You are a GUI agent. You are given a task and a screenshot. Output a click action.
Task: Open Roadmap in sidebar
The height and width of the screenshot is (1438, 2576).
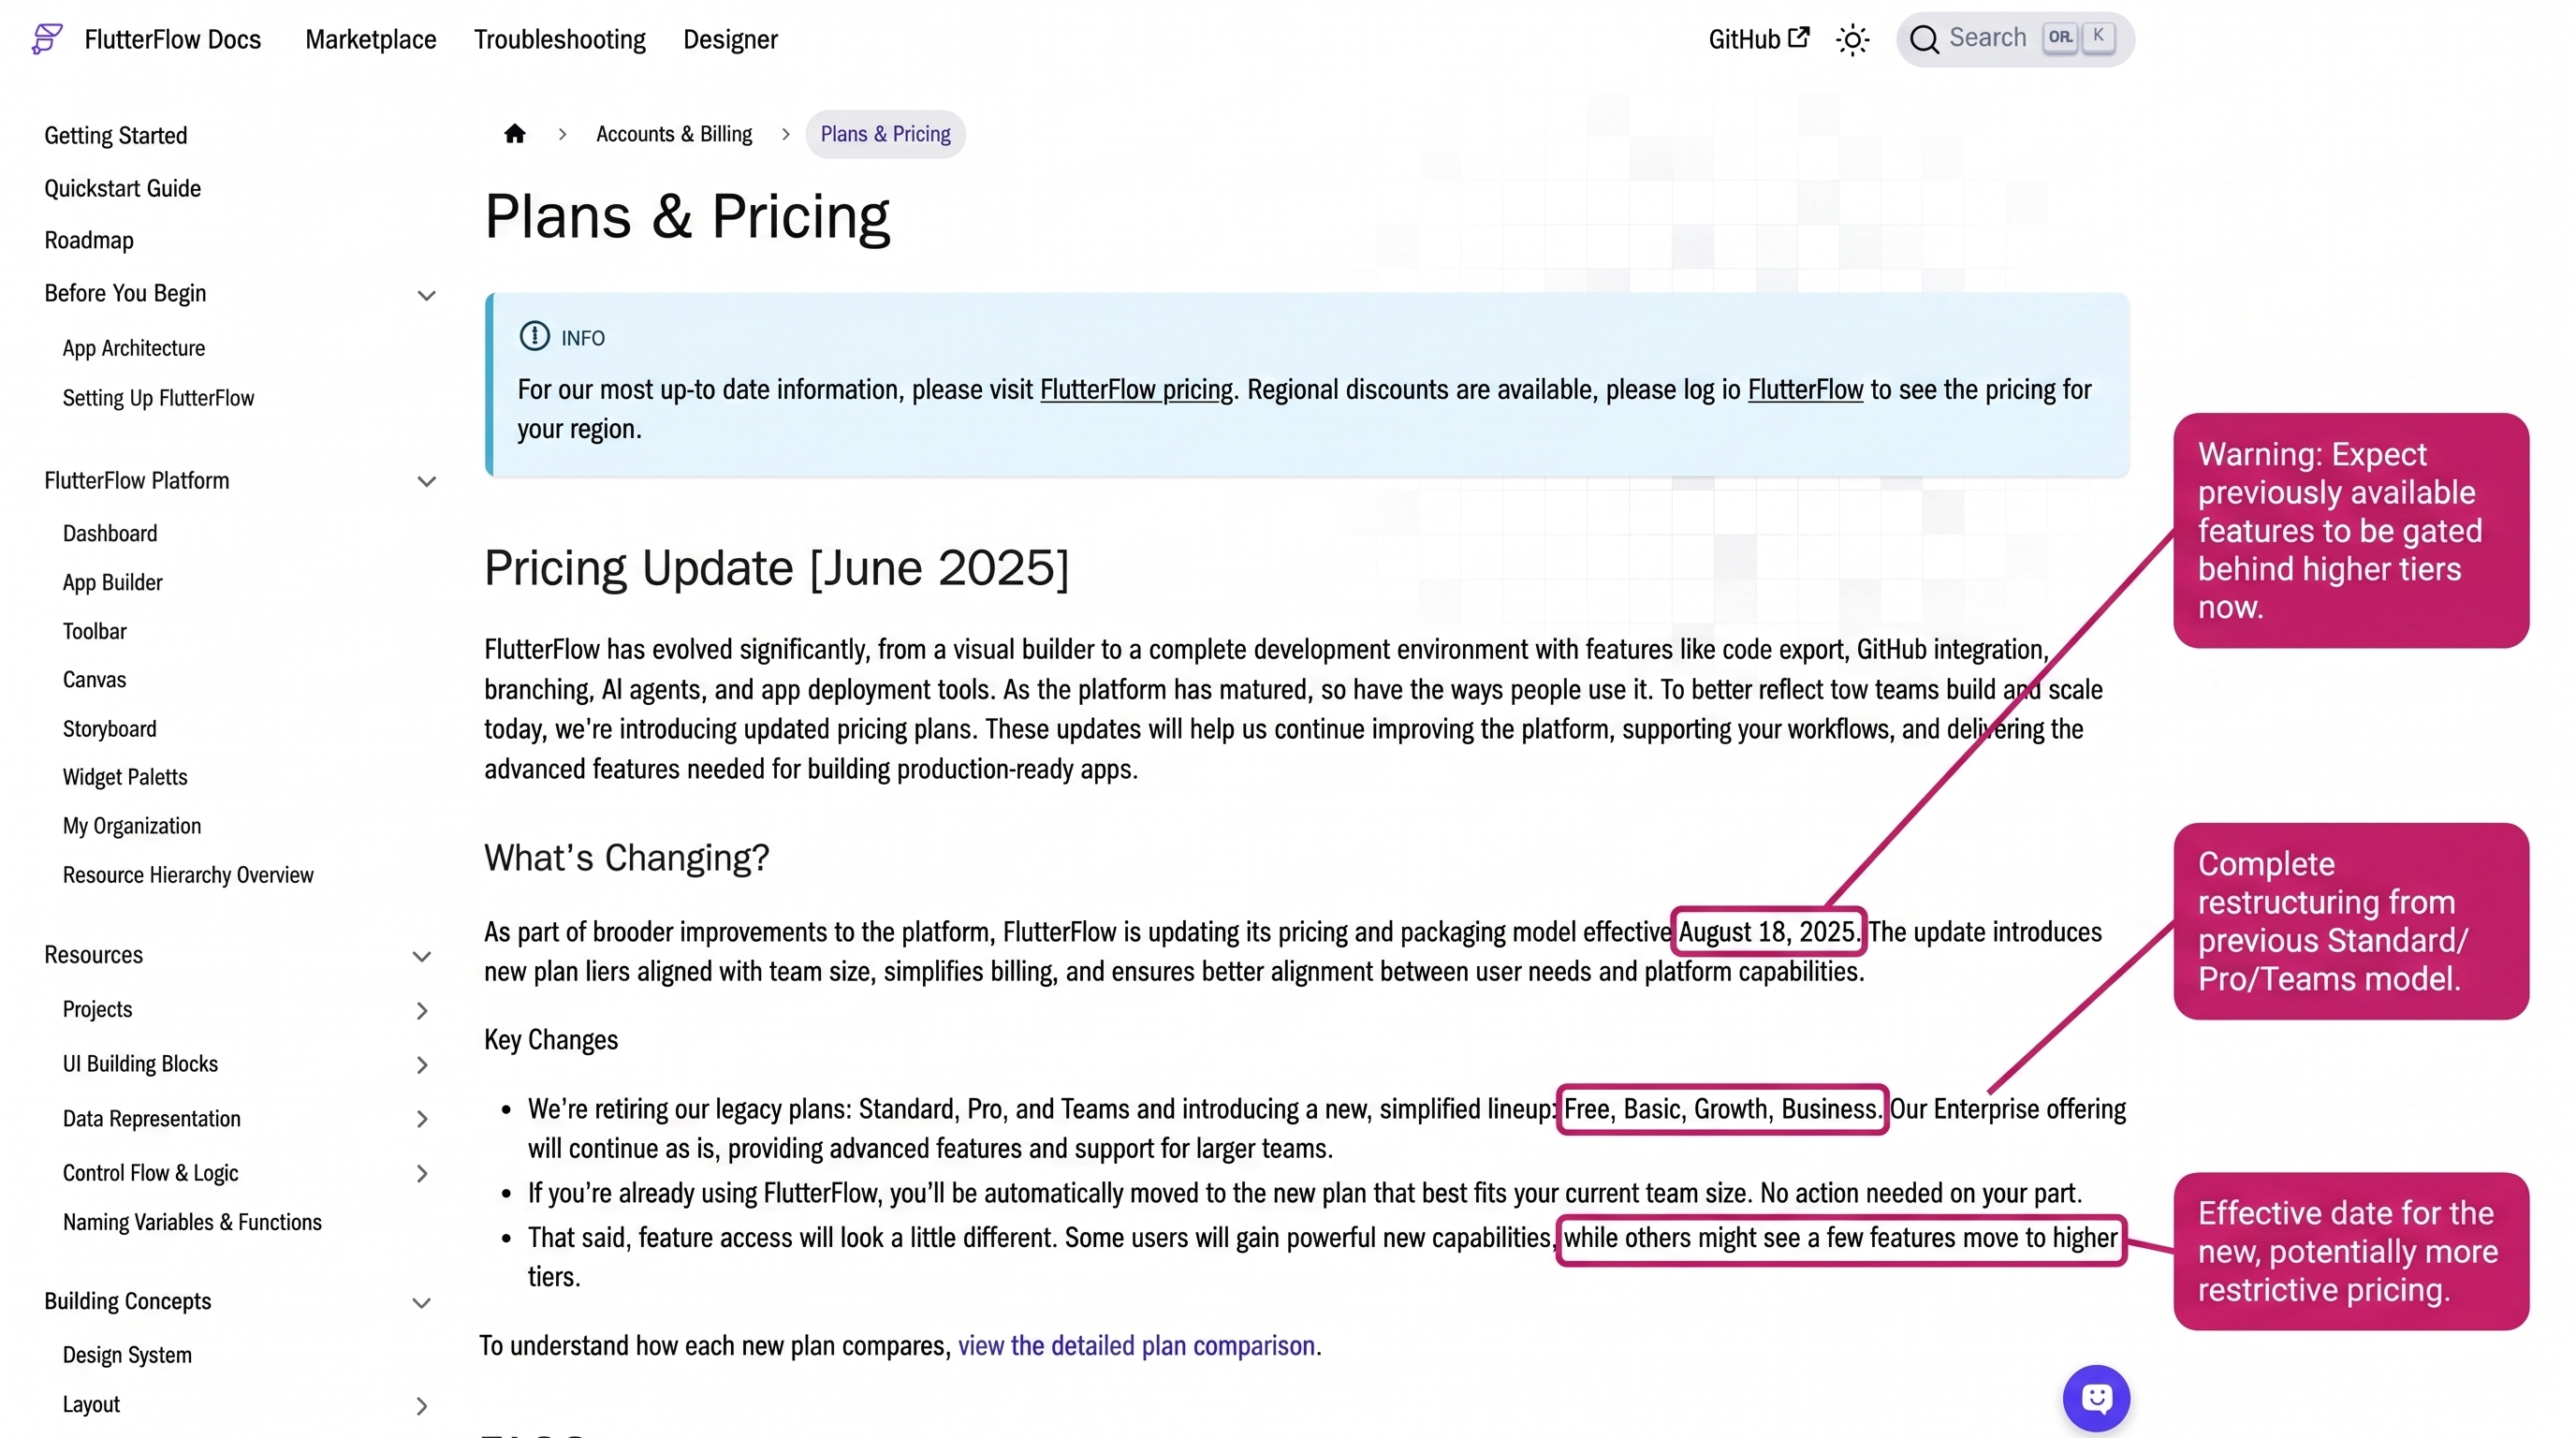point(88,240)
